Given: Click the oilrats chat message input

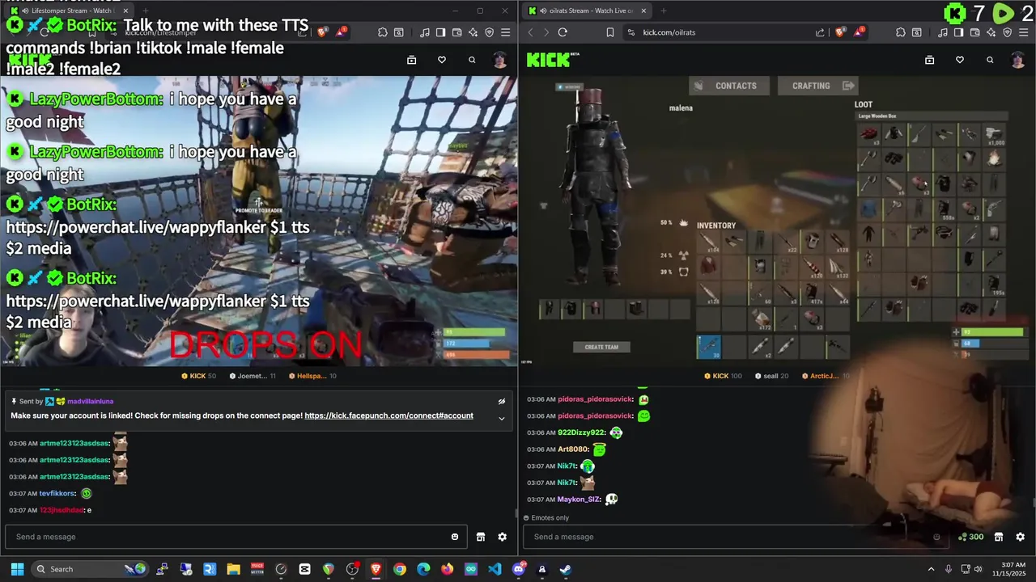Looking at the screenshot, I should click(737, 537).
